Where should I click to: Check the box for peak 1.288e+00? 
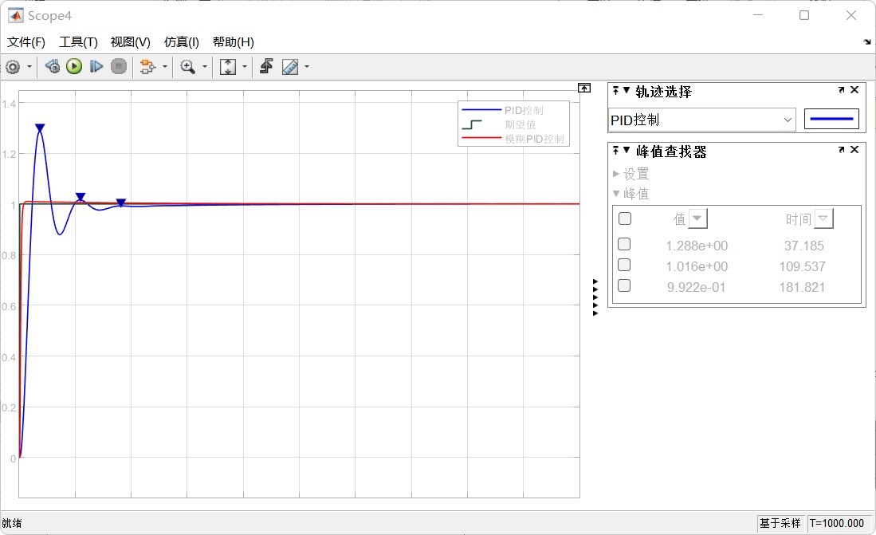tap(625, 244)
